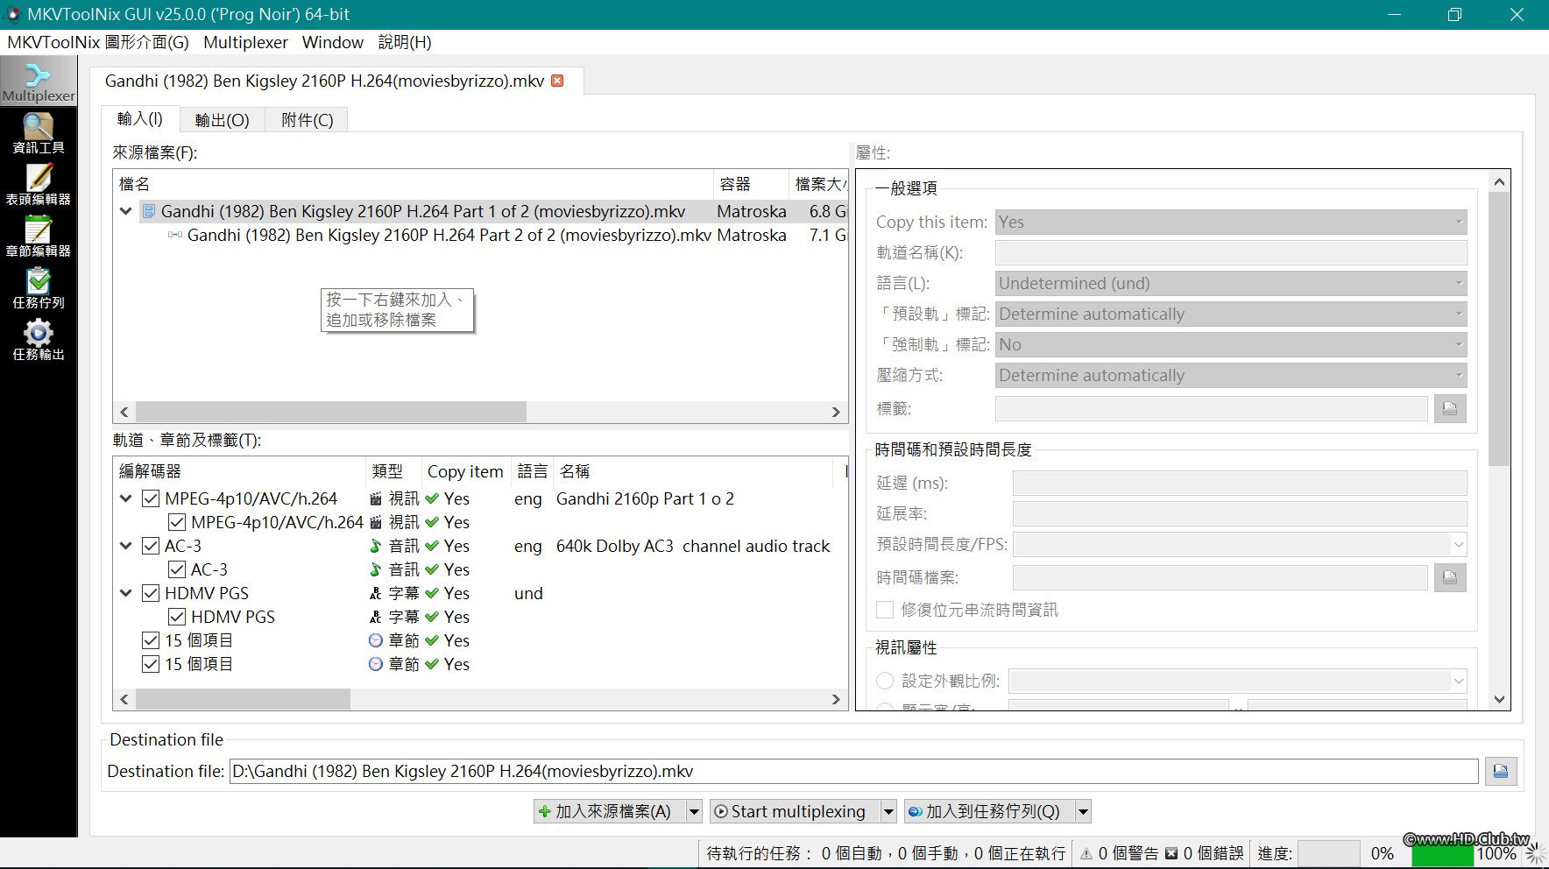Uncheck the first 15 個項目 chapters entry
The width and height of the screenshot is (1549, 869).
(151, 640)
